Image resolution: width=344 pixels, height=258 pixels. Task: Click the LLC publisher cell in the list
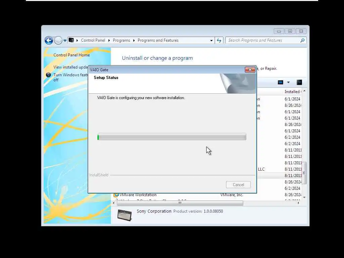(261, 169)
